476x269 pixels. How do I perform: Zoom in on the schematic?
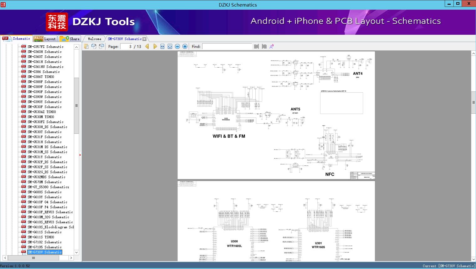pos(185,46)
